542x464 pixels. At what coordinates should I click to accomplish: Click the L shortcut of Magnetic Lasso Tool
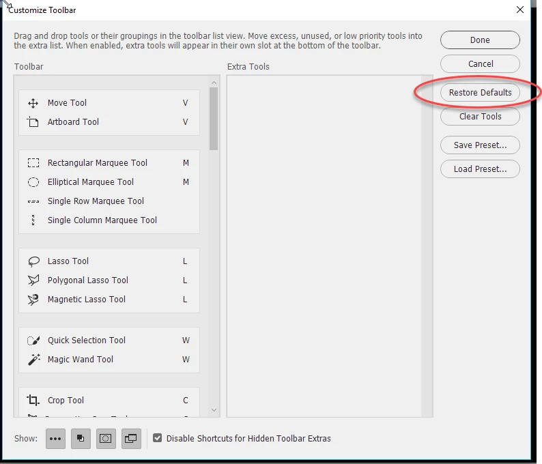[185, 299]
